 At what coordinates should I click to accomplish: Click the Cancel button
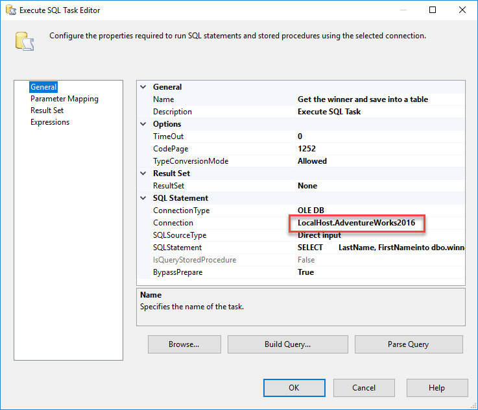coord(364,388)
